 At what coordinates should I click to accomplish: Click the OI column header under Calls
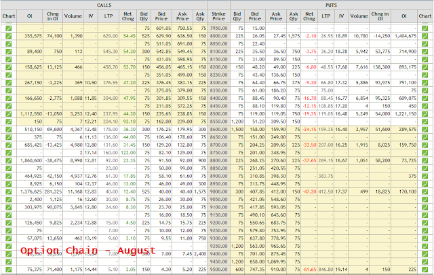coord(30,16)
